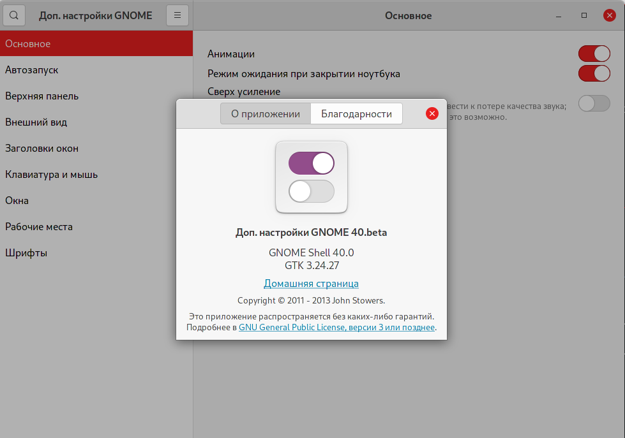Open the Заголовки окон section
Viewport: 625px width, 438px height.
click(96, 148)
